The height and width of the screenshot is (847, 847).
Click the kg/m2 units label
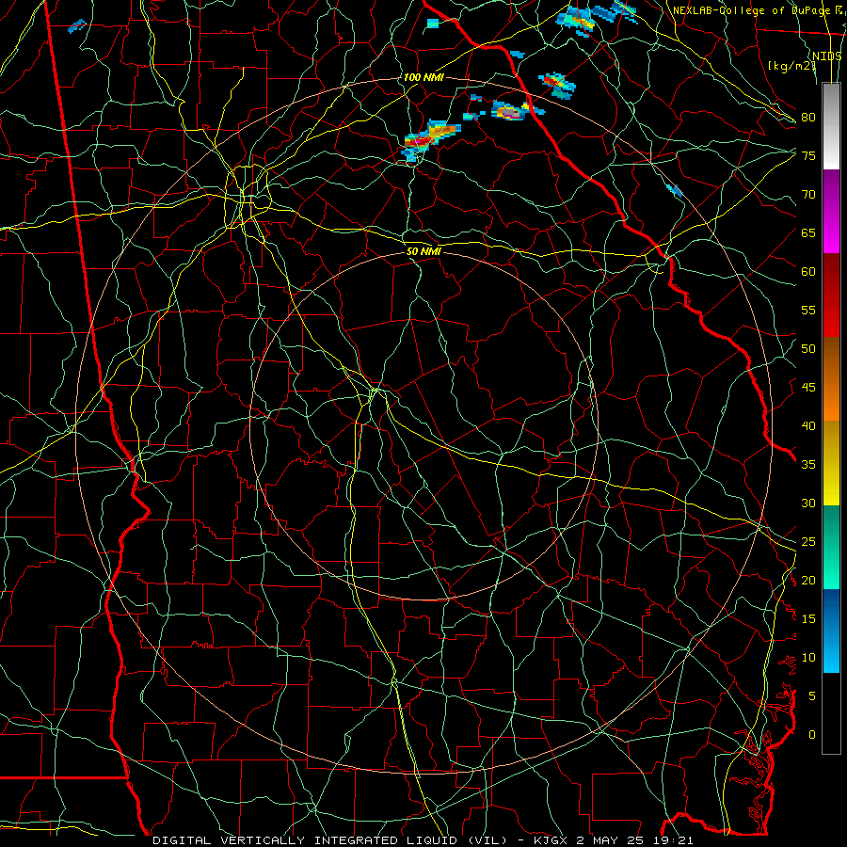(x=792, y=66)
